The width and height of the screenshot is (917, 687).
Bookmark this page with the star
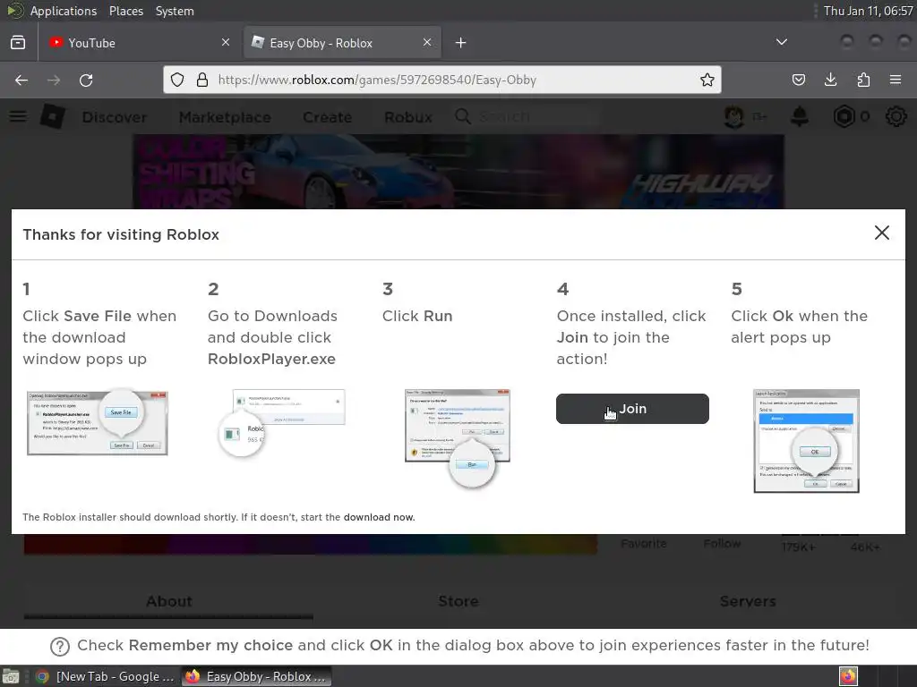[x=707, y=80]
